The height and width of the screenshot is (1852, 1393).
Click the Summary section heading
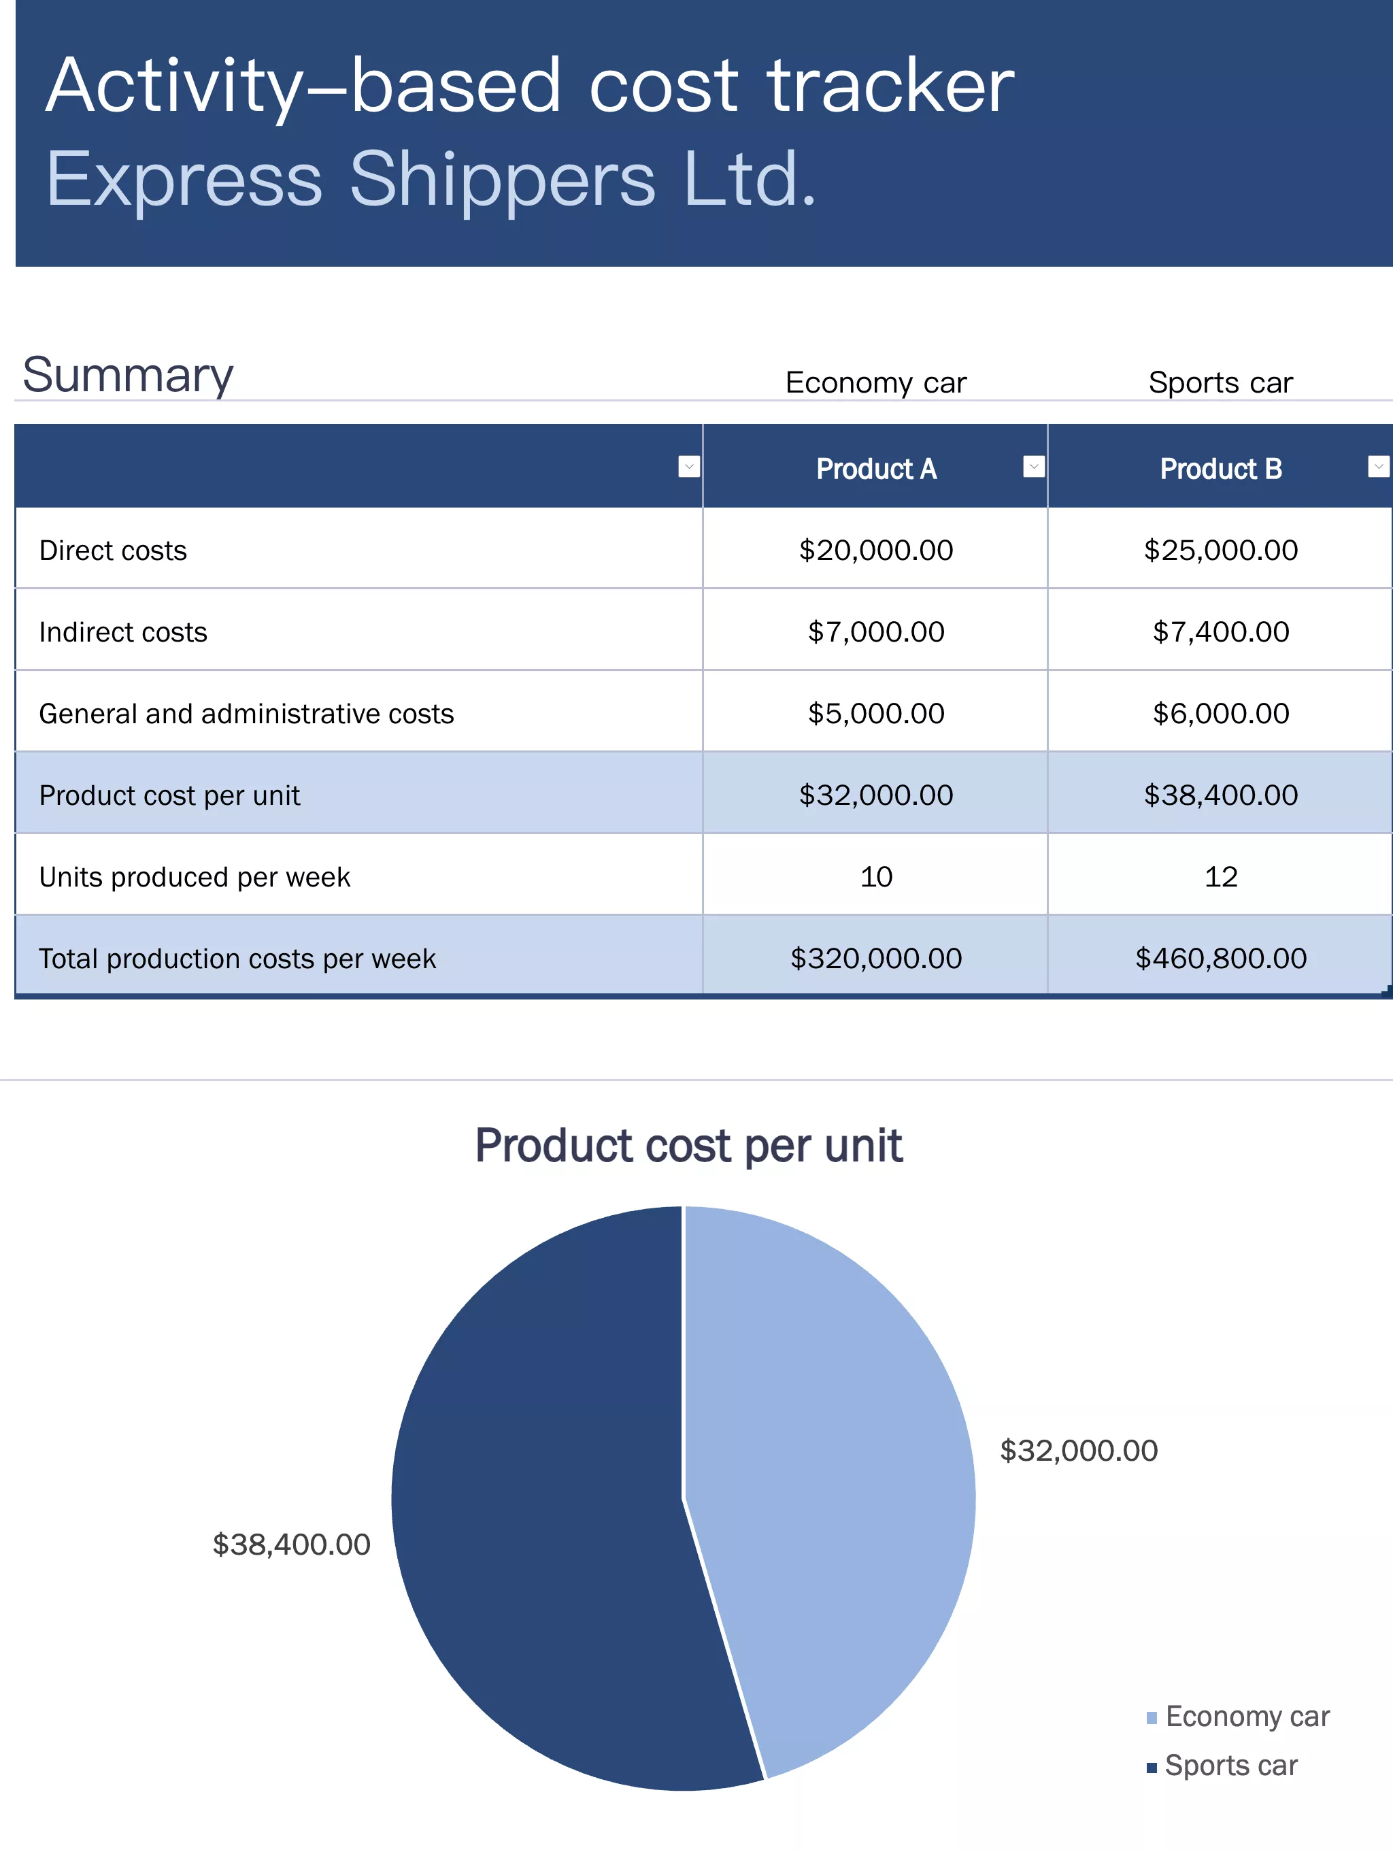[x=127, y=374]
